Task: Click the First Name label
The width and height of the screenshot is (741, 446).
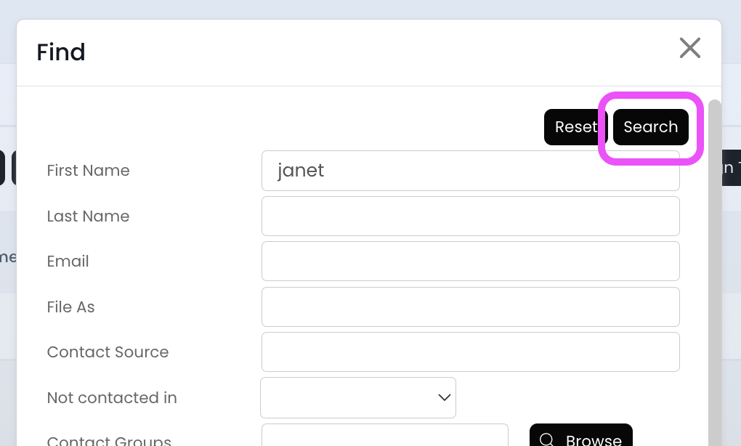Action: pos(88,171)
